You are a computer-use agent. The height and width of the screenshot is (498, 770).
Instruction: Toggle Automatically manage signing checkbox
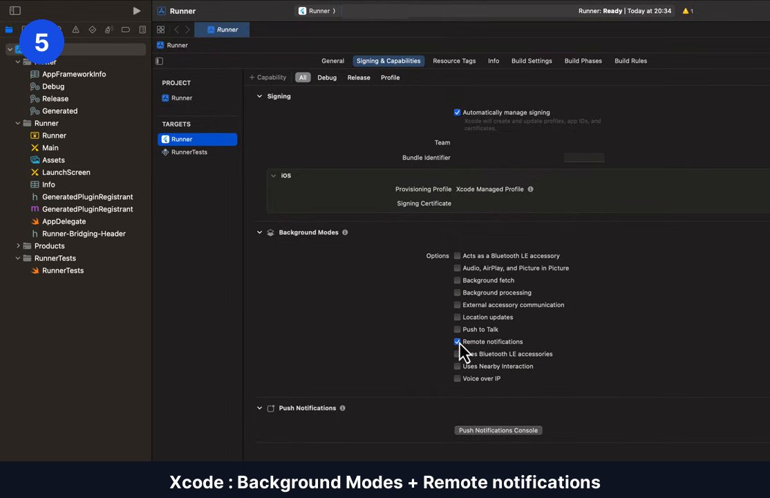(x=457, y=113)
